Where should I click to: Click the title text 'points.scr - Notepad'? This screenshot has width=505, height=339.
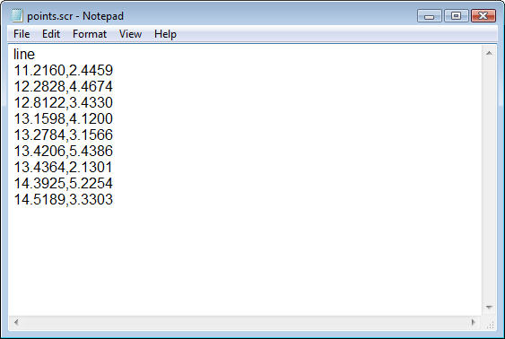click(75, 16)
